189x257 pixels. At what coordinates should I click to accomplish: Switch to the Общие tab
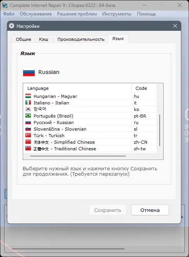[x=24, y=39]
